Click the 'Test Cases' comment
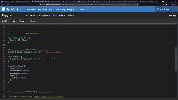Screen dimensions: 178x100 30,49
